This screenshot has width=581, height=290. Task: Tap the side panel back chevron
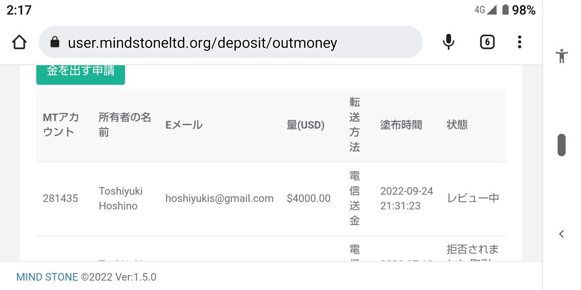pos(562,234)
